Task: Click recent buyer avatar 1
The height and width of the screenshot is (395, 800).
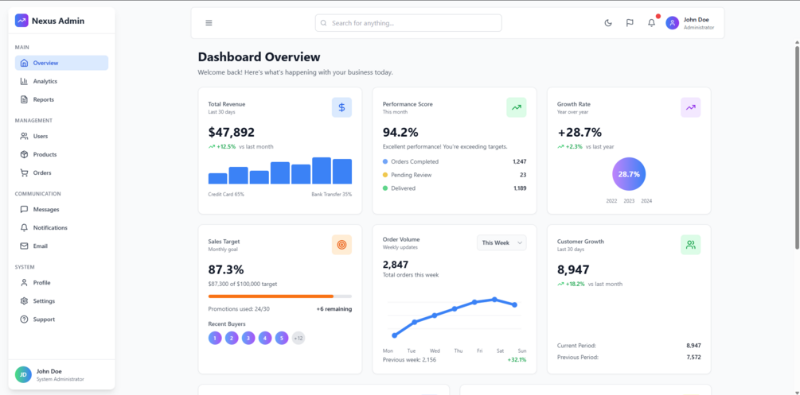Action: (215, 338)
